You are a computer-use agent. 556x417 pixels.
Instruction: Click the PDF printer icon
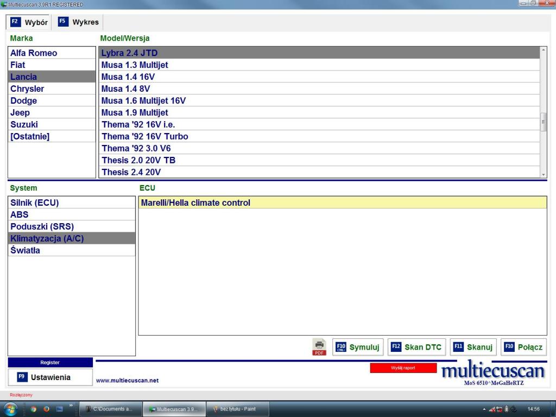(319, 347)
